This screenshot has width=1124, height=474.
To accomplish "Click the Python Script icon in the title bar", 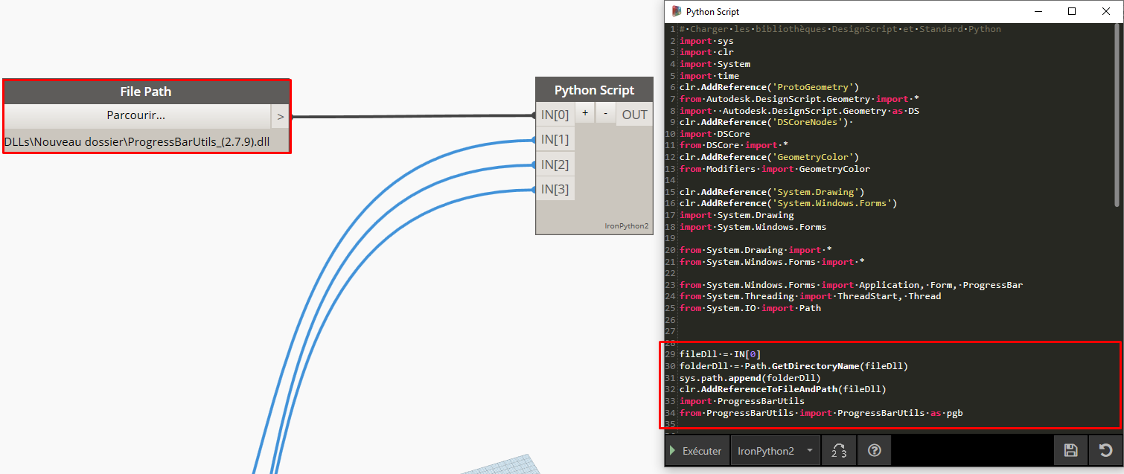I will click(x=678, y=11).
